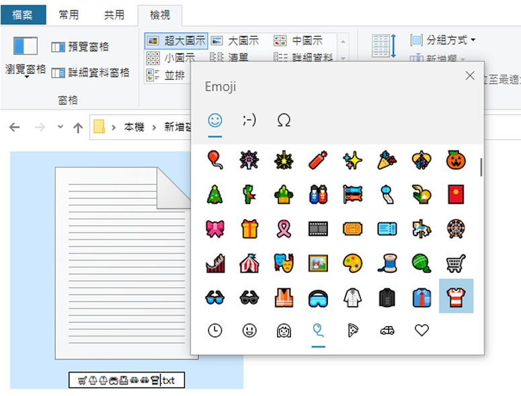The height and width of the screenshot is (396, 521).
Task: Switch to the kaomoji ;-) tab
Action: click(x=249, y=120)
